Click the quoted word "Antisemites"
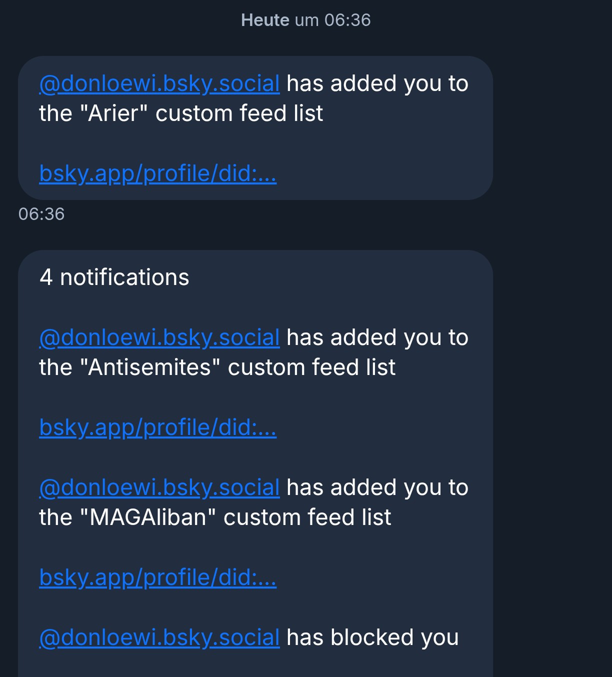 click(154, 367)
